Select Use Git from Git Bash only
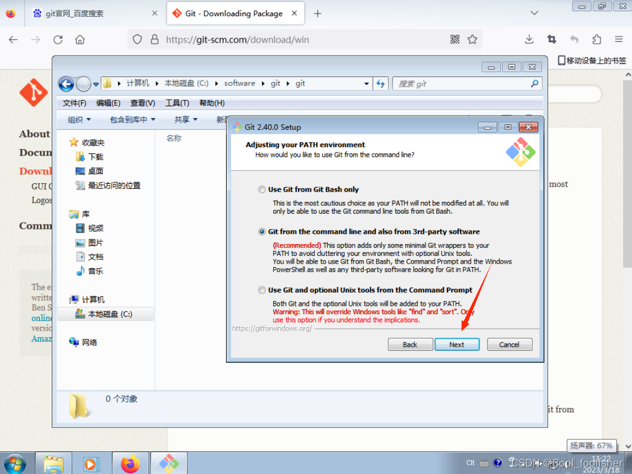 [262, 189]
